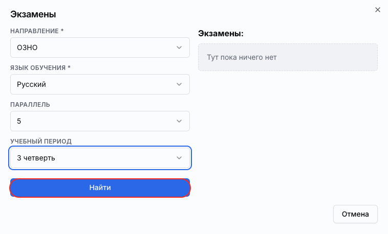Click the blue Найти button
388x234 pixels.
[100, 188]
